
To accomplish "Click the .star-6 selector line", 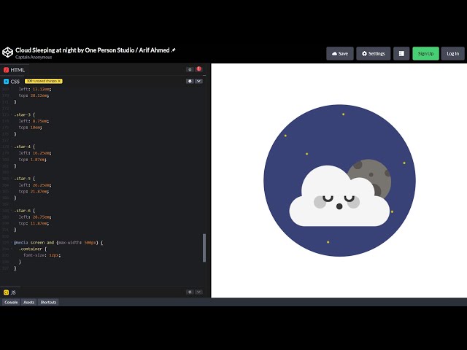I will [x=25, y=211].
